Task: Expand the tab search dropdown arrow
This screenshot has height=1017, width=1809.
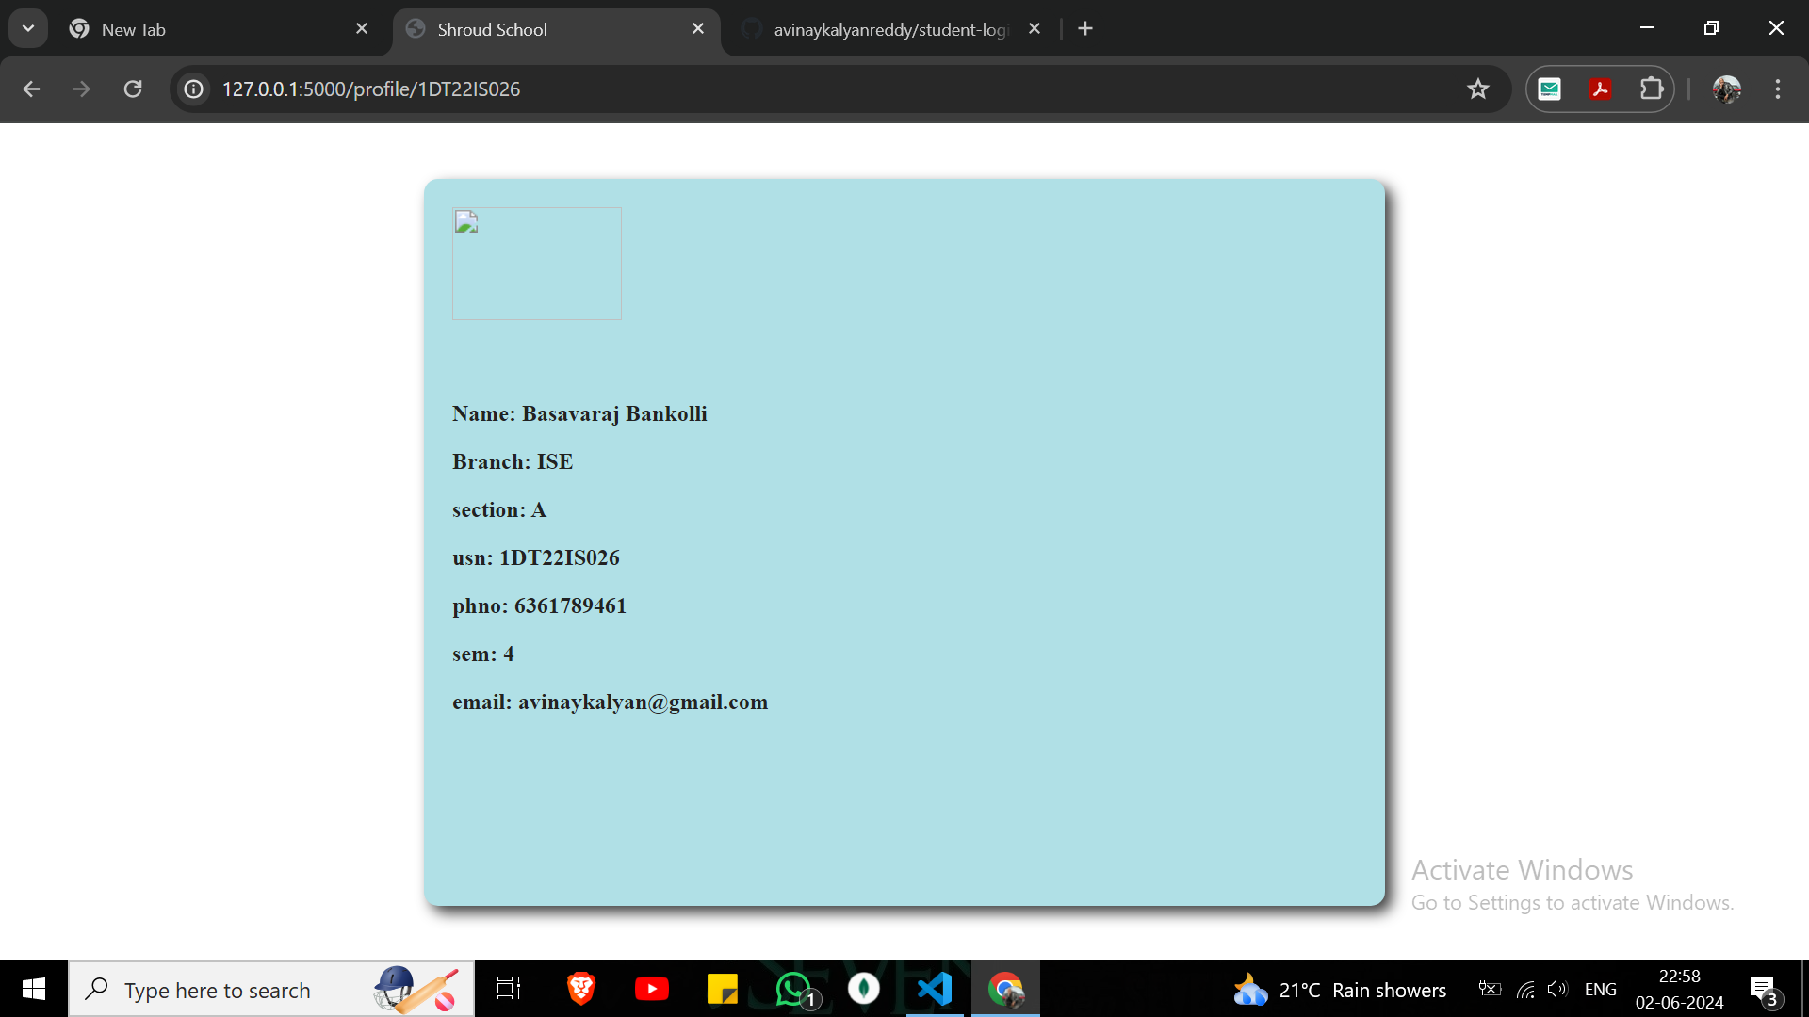Action: pos(28,28)
